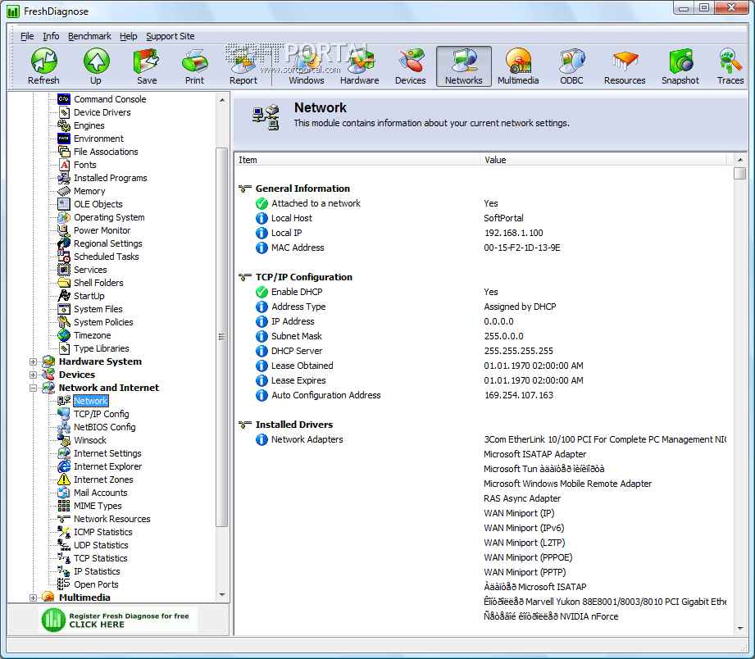Expand the Devices tree node
Image resolution: width=755 pixels, height=659 pixels.
point(33,375)
